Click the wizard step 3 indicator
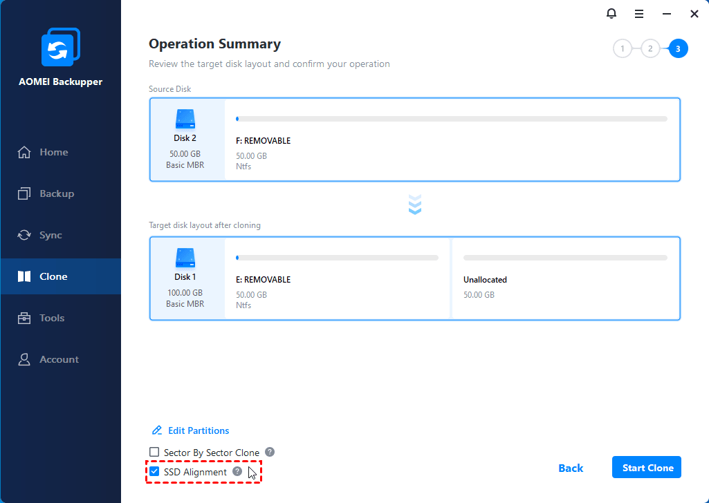This screenshot has width=709, height=503. [x=679, y=49]
